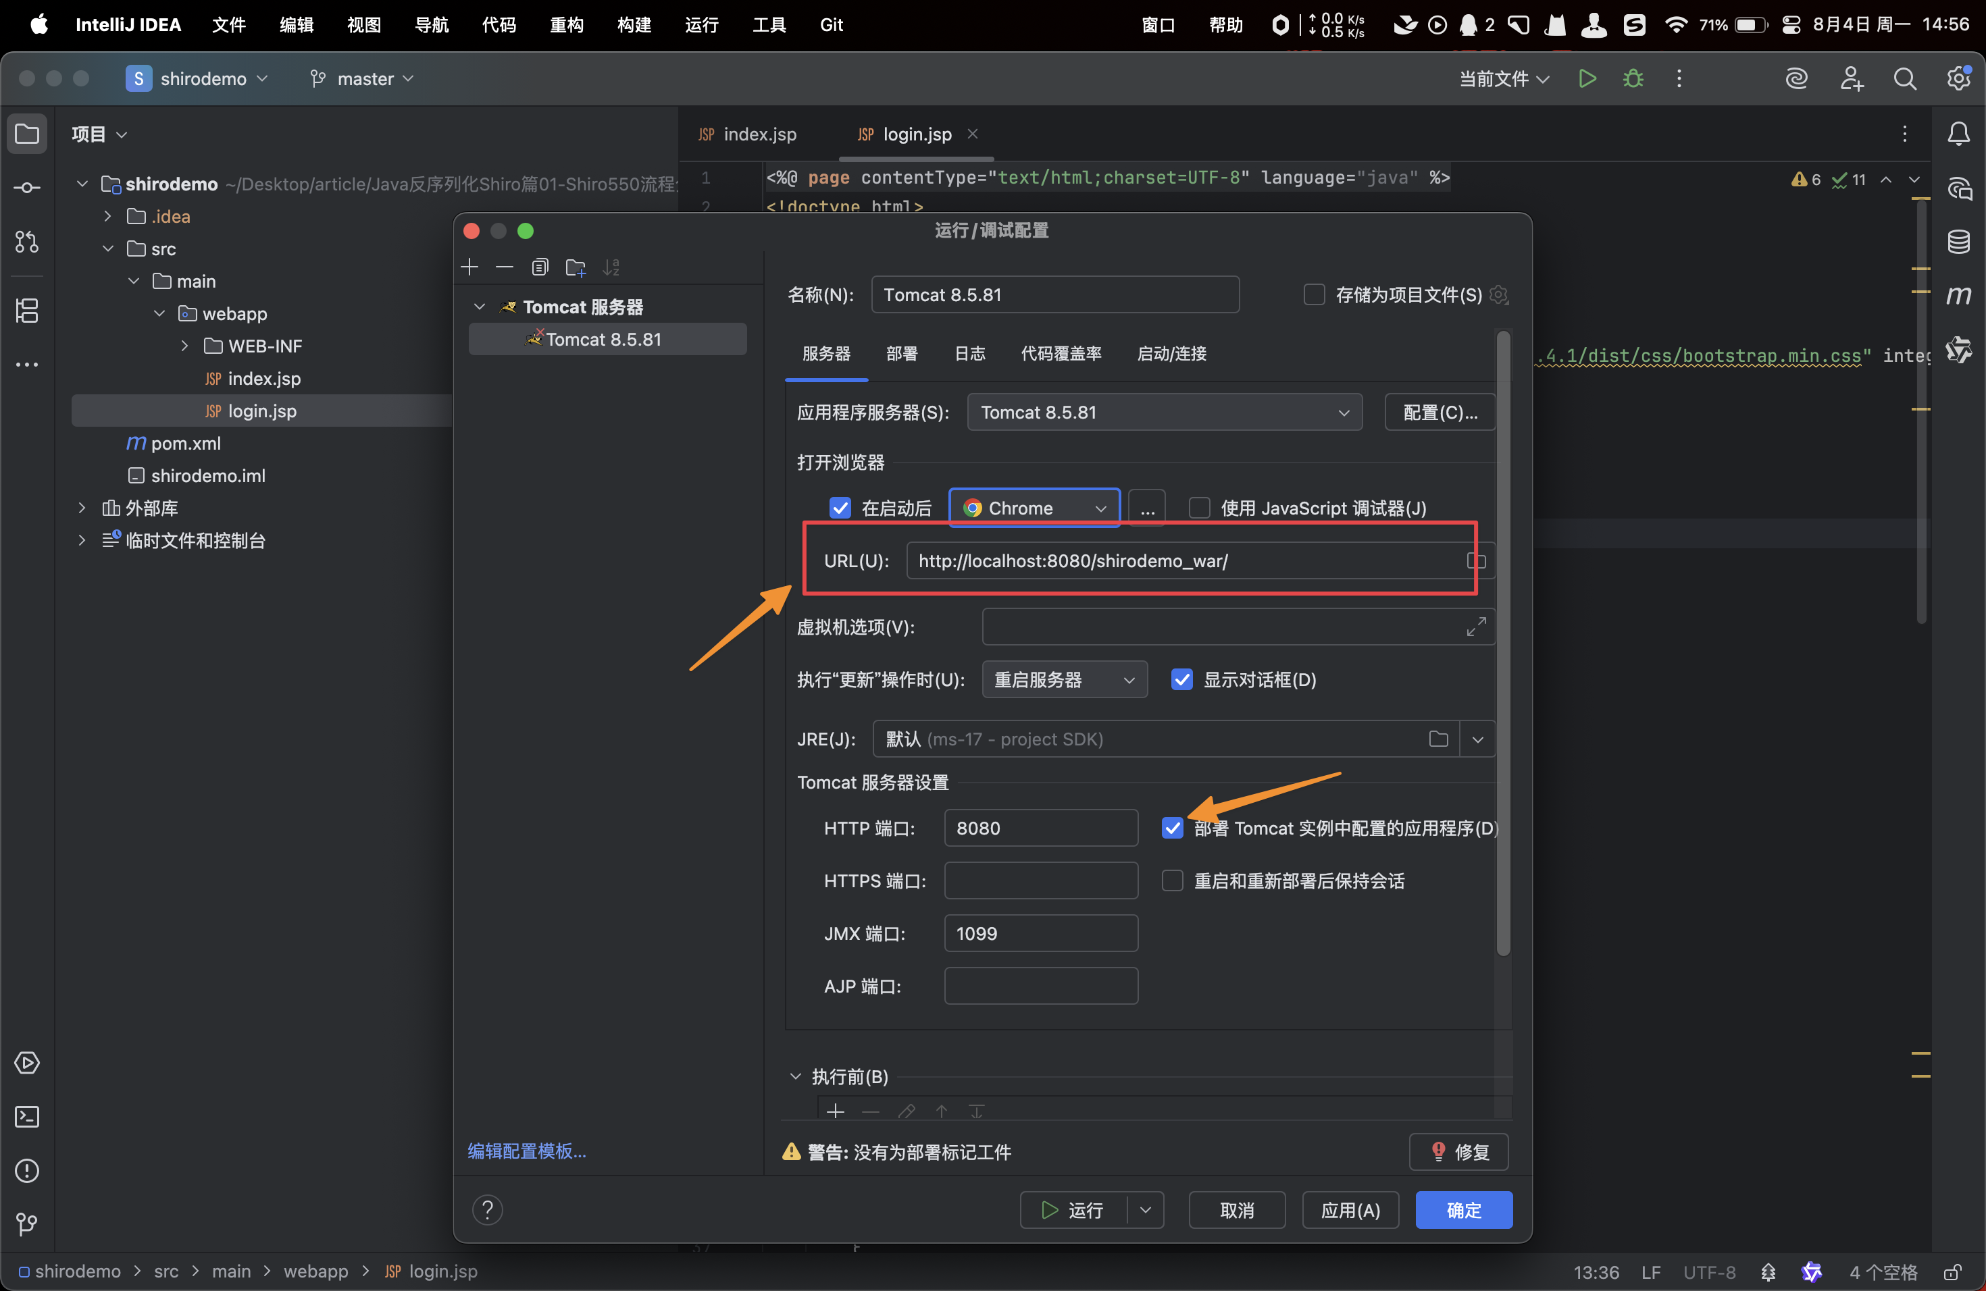Open the Chrome browser dropdown
Screen dimensions: 1986x1291
click(1035, 508)
